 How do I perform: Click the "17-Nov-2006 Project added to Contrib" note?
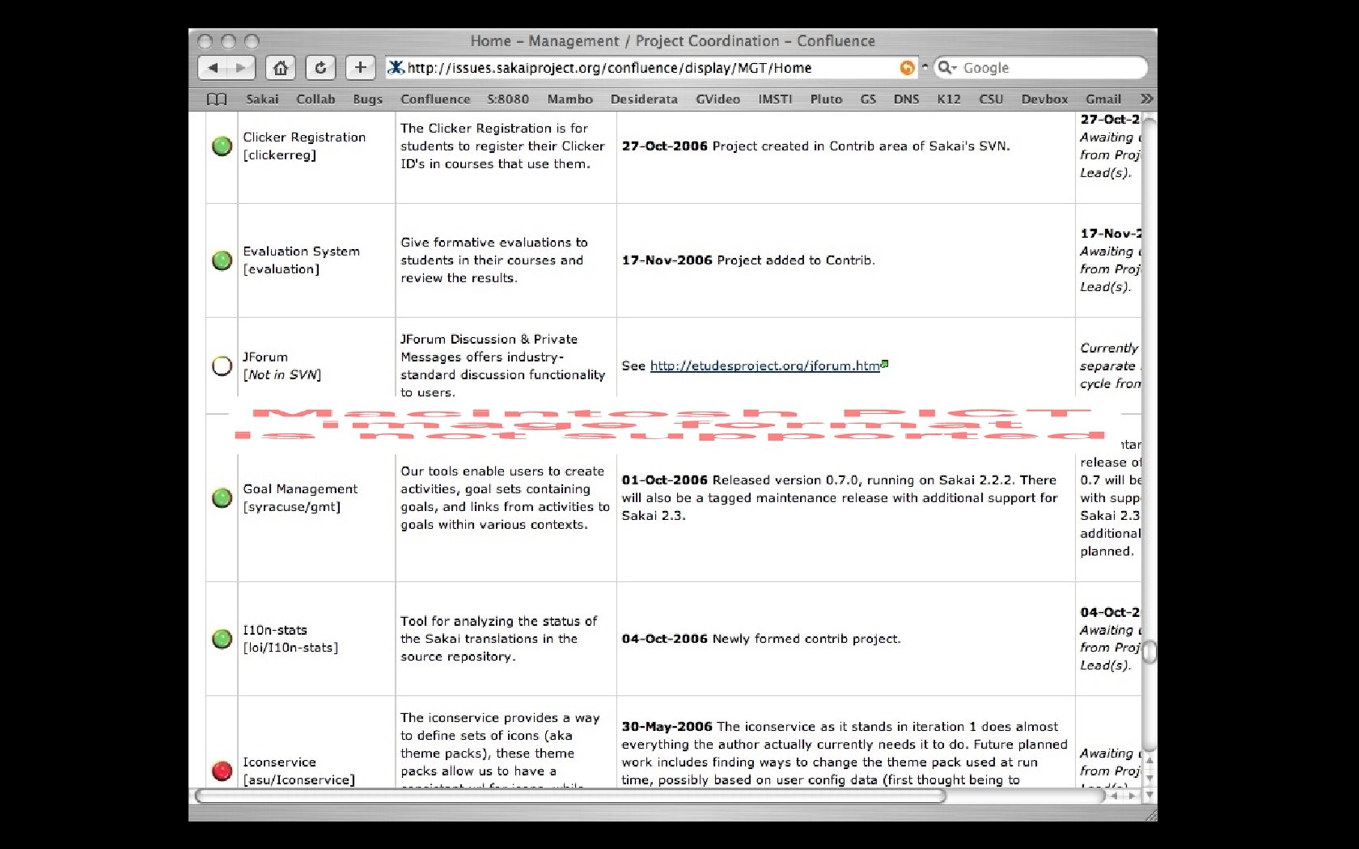pyautogui.click(x=748, y=260)
